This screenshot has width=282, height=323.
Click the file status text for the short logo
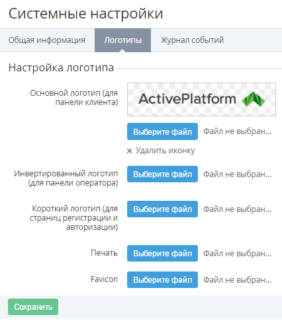[x=237, y=209]
